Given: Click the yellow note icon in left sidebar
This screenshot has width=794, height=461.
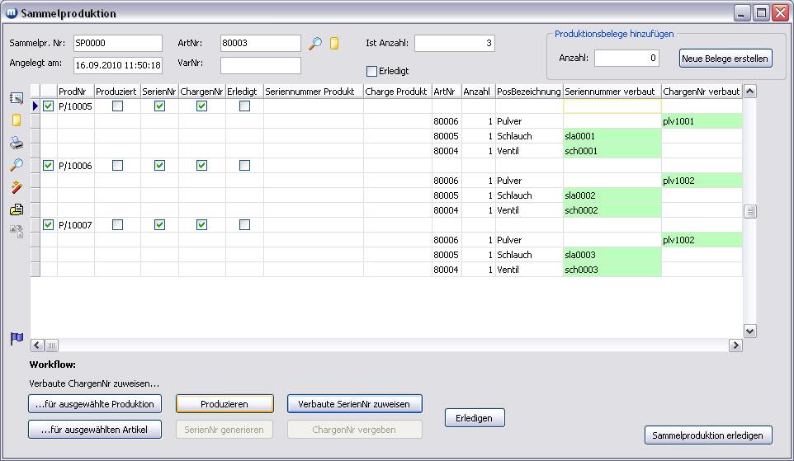Looking at the screenshot, I should (16, 120).
